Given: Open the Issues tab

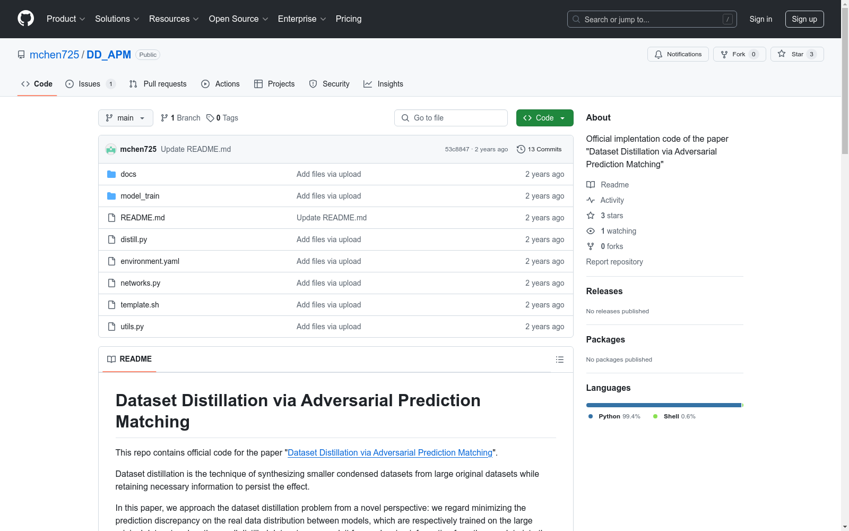Looking at the screenshot, I should point(90,84).
